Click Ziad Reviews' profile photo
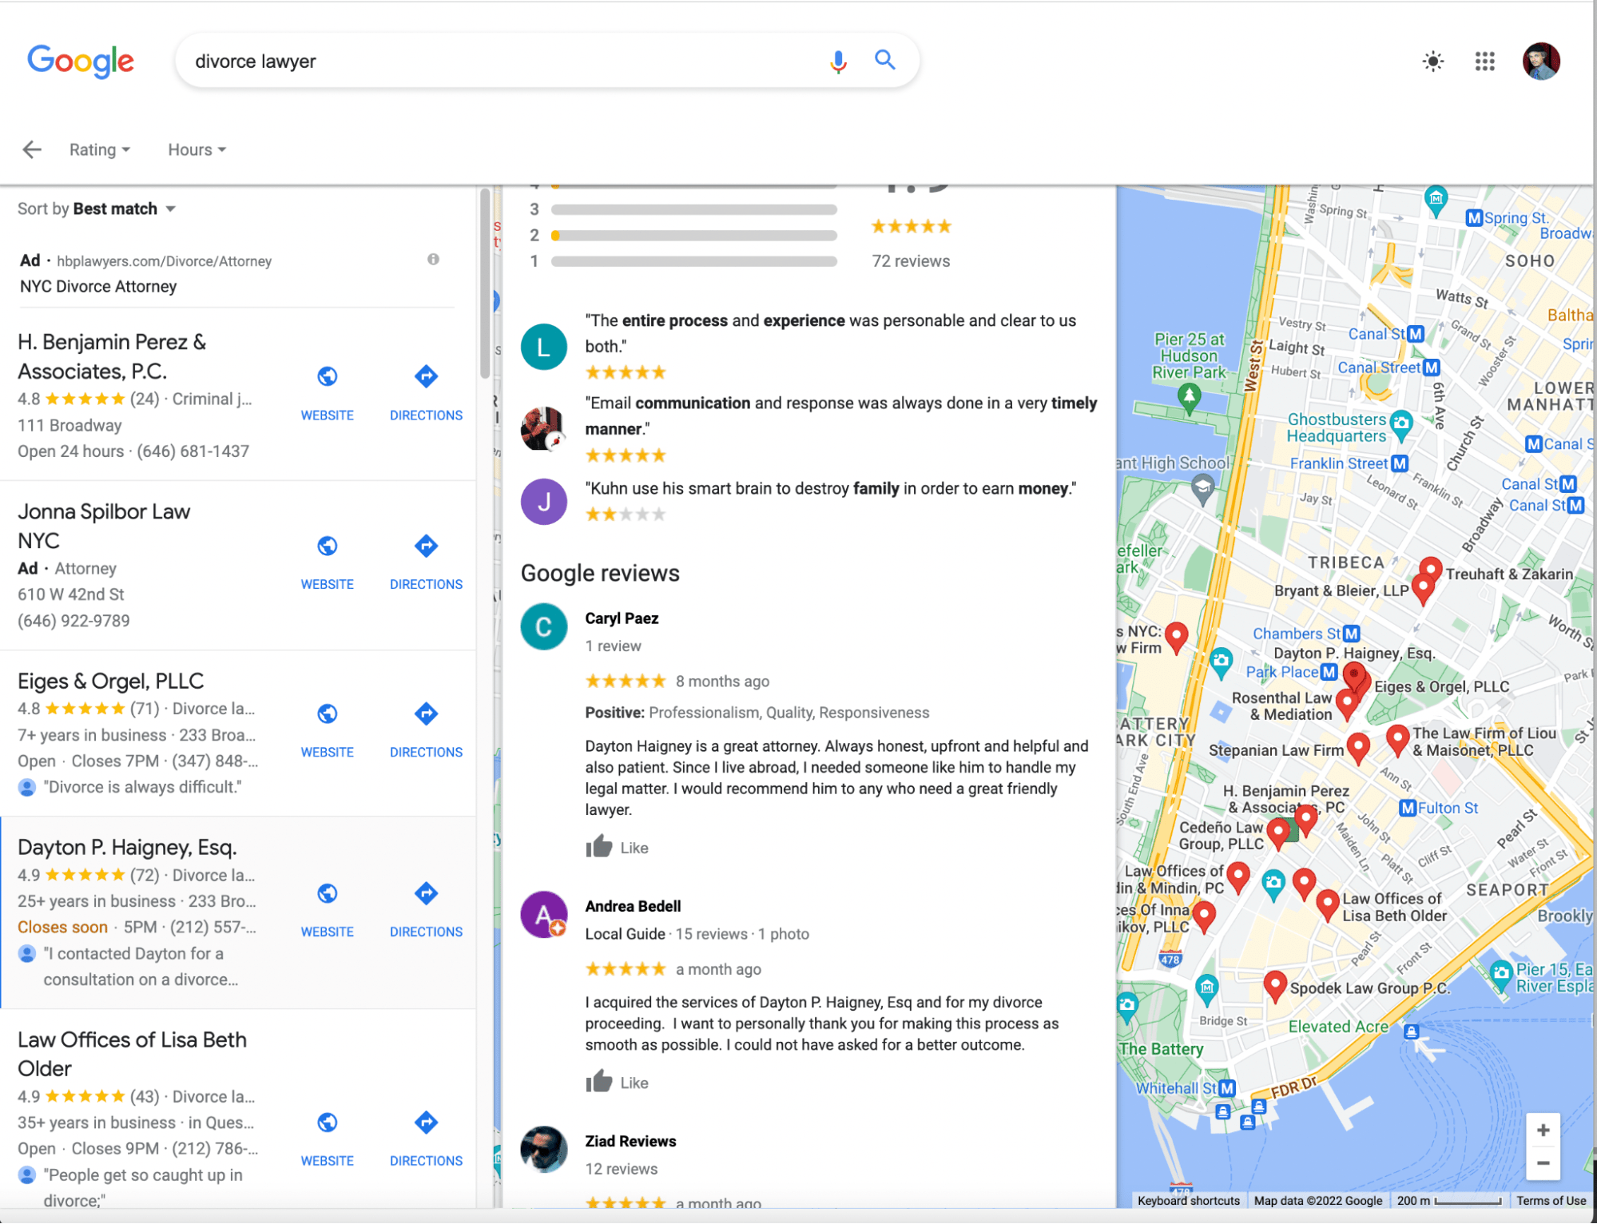 (544, 1149)
